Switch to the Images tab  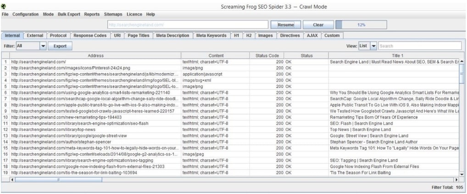(x=265, y=35)
